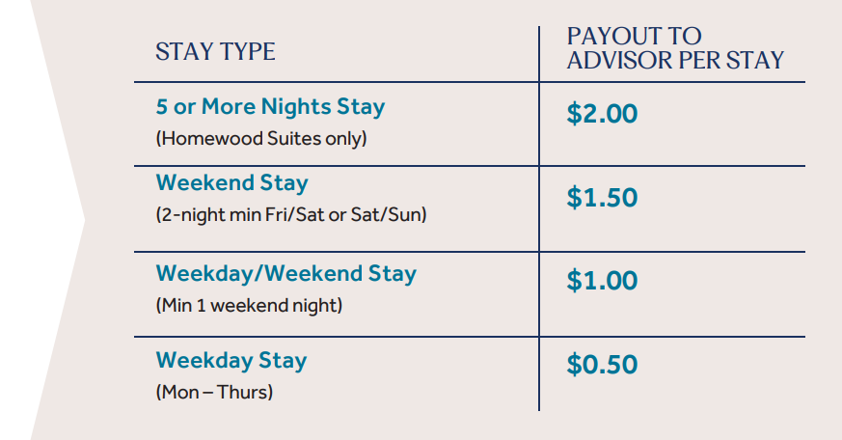
Task: Click the $1.50 payout amount
Action: point(602,198)
